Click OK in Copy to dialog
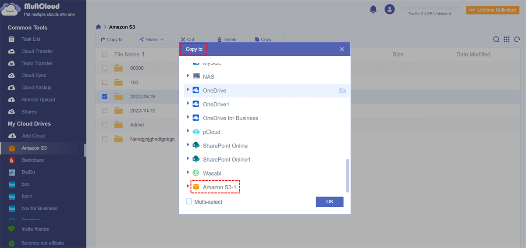The height and width of the screenshot is (248, 526). pos(330,201)
